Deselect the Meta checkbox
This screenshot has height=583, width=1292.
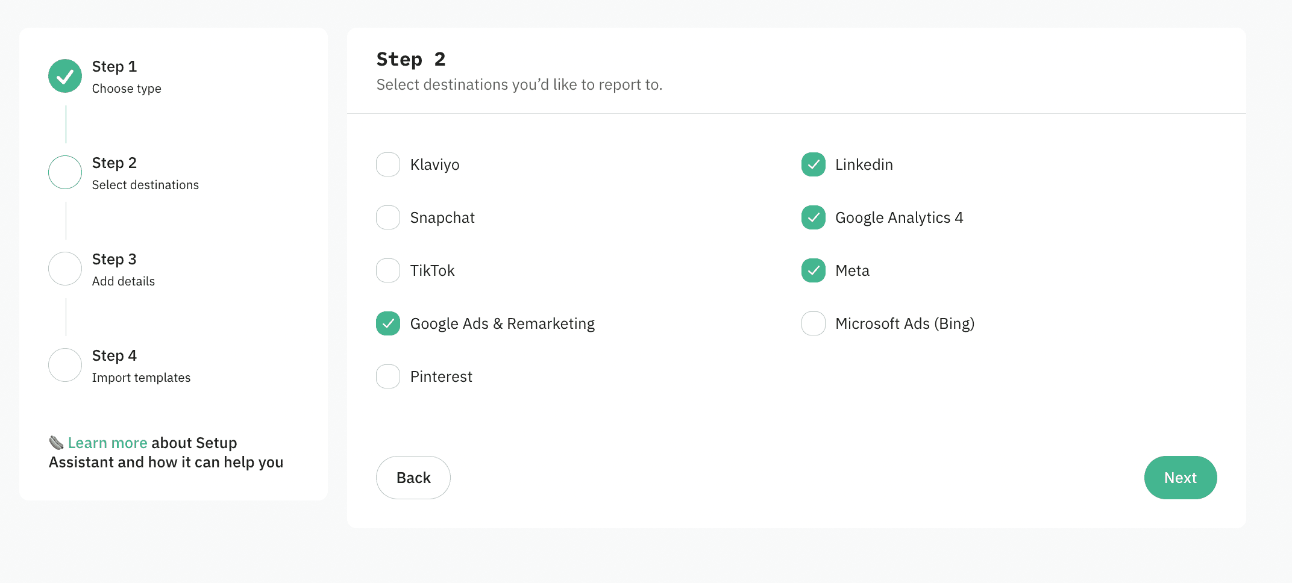tap(814, 270)
